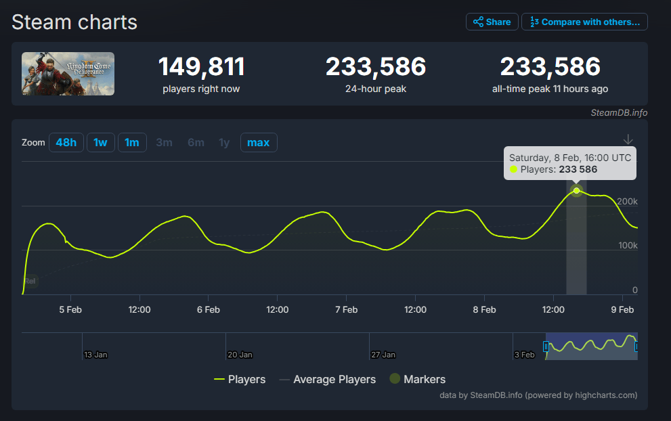Click the 13 Jan navigator label
Viewport: 671px width, 421px height.
coord(95,355)
